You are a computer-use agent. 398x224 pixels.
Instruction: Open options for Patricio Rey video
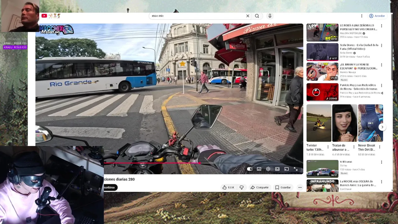click(382, 86)
